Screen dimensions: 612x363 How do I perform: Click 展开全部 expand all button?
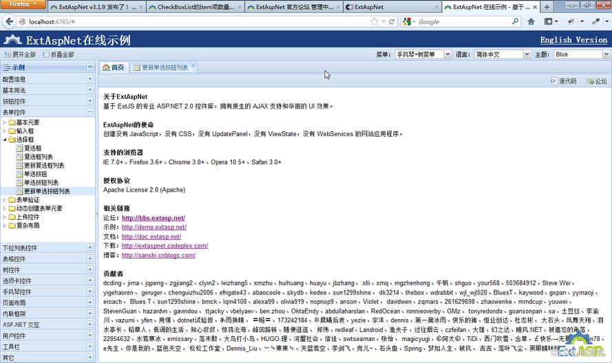20,54
